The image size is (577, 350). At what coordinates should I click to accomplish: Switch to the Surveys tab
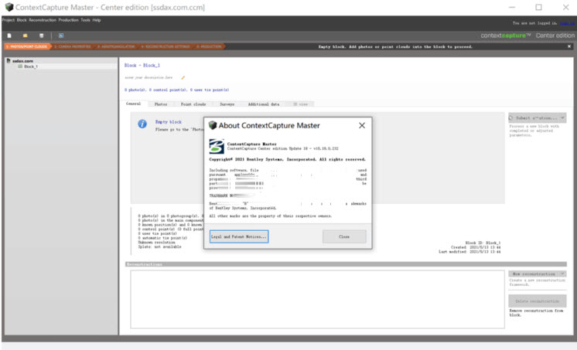pos(227,104)
